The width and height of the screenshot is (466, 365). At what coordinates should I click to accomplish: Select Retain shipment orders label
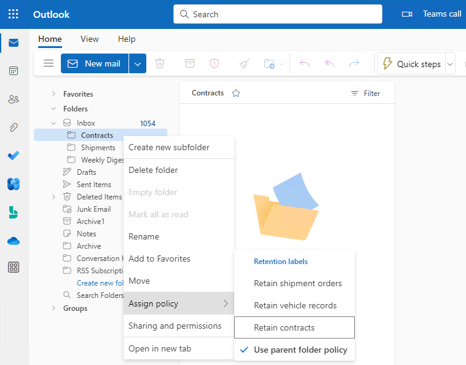point(298,283)
